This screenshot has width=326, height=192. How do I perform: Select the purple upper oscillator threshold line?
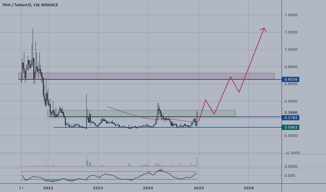109,171
